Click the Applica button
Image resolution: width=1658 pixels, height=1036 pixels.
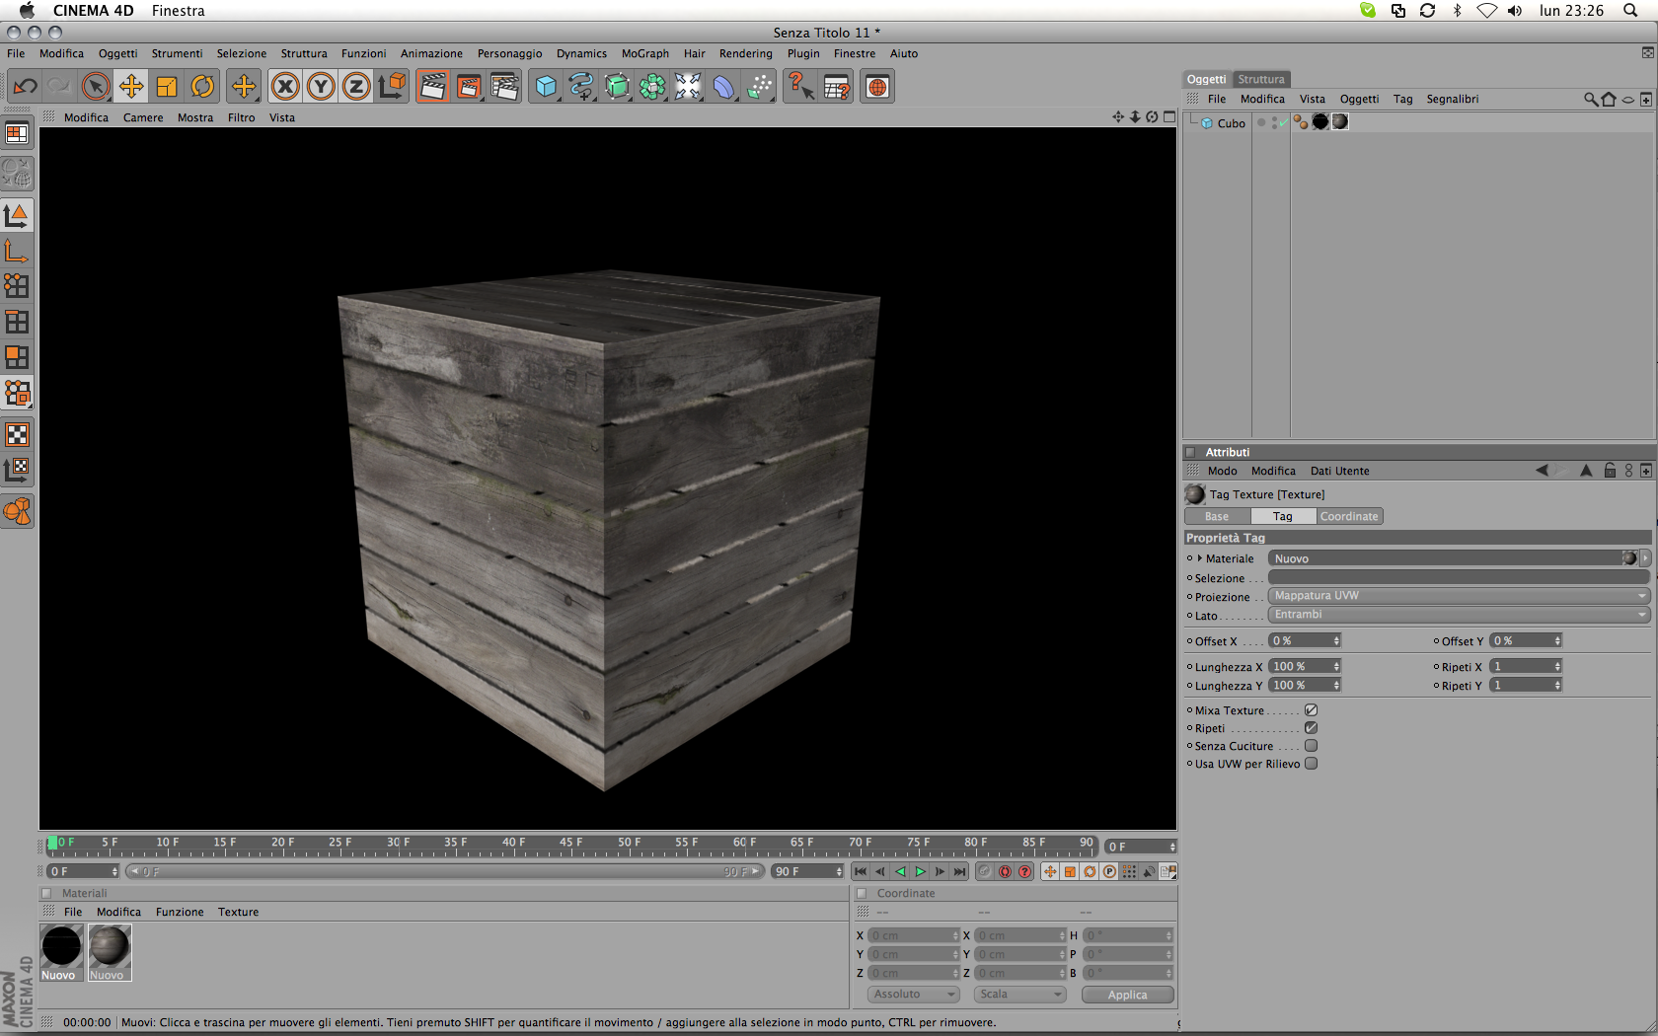[x=1127, y=995]
